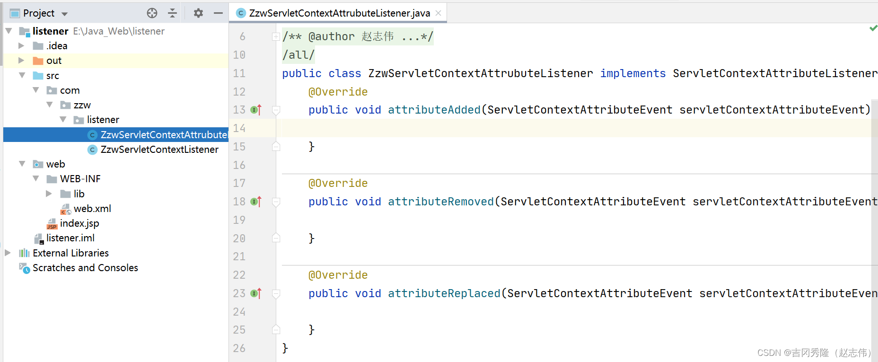
Task: Click the WEB-INF folder icon
Action: pos(52,179)
